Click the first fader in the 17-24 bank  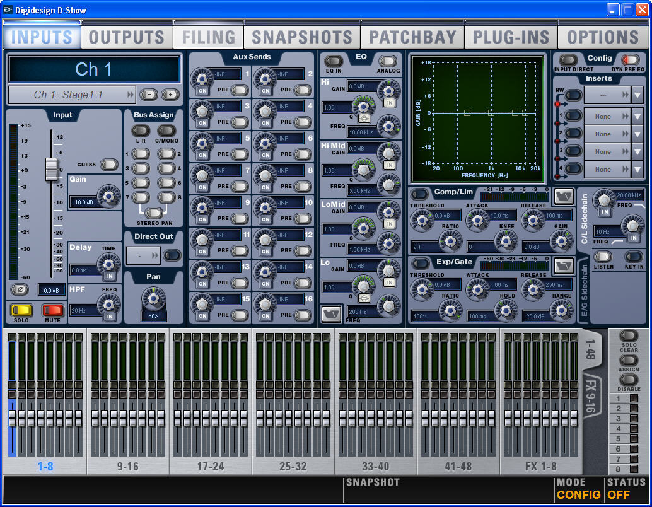(178, 418)
